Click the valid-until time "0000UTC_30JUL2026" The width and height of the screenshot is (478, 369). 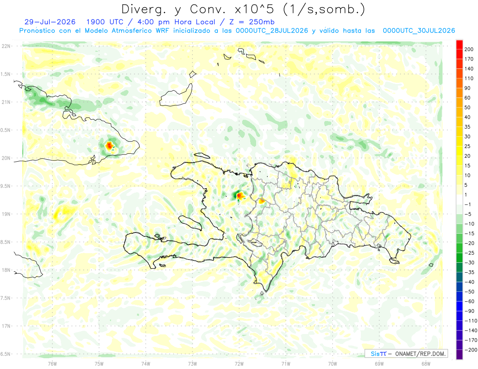coord(419,31)
